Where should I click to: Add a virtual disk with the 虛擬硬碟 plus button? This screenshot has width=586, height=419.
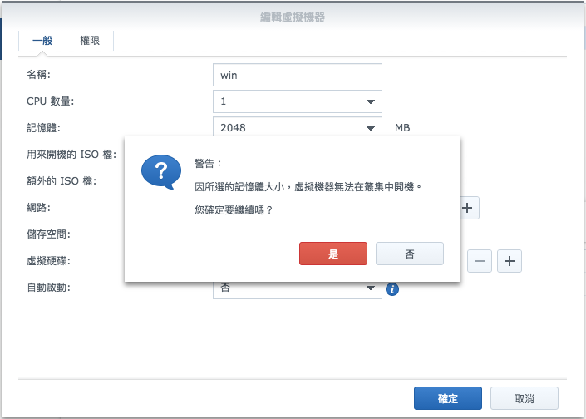[510, 261]
